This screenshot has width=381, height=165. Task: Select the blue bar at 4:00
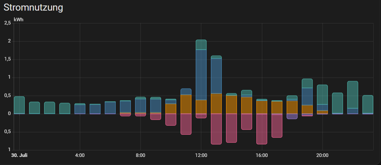pos(80,109)
